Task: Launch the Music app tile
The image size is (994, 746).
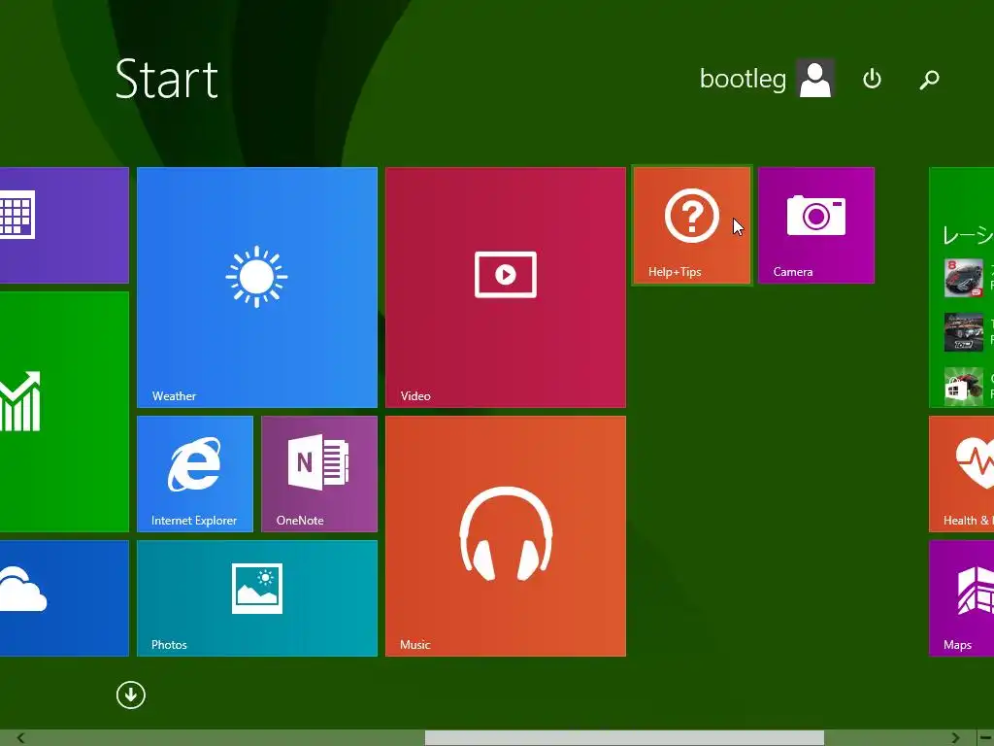Action: [505, 536]
